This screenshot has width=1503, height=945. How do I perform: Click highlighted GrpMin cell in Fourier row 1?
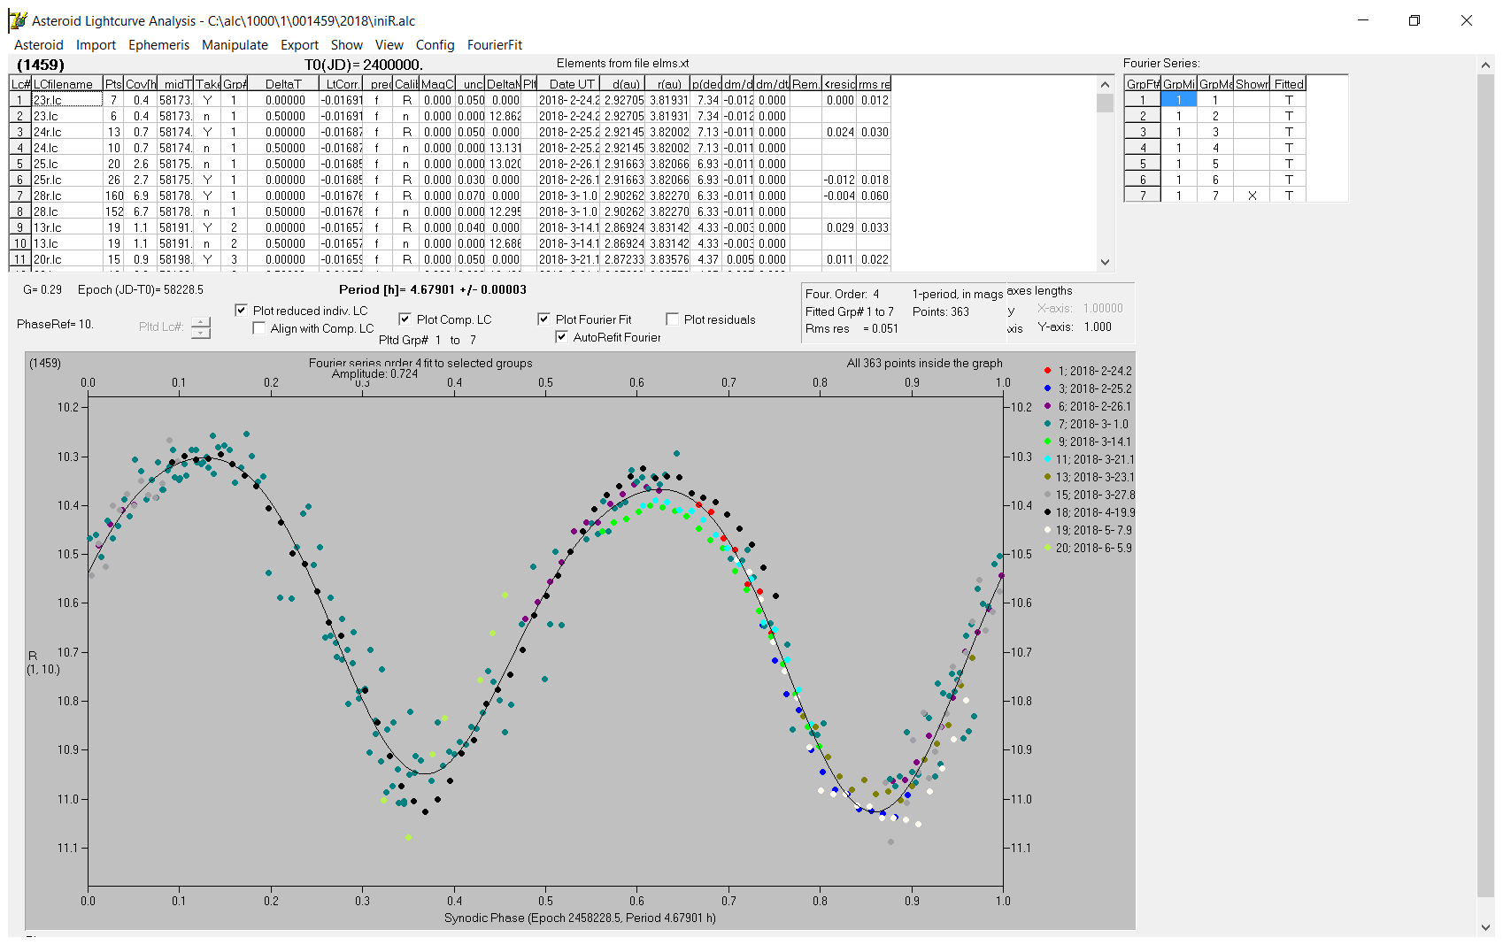[x=1178, y=100]
